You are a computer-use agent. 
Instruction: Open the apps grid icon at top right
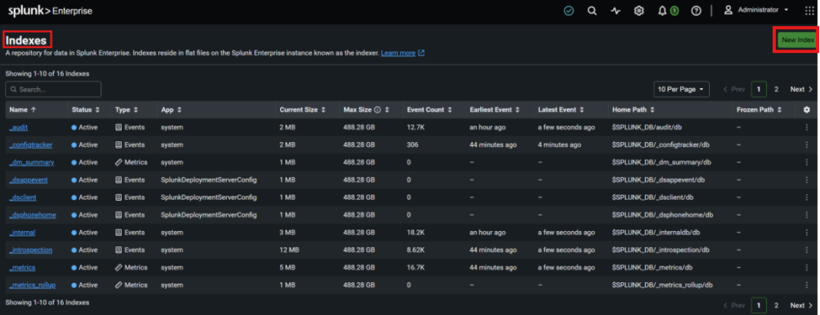(809, 10)
